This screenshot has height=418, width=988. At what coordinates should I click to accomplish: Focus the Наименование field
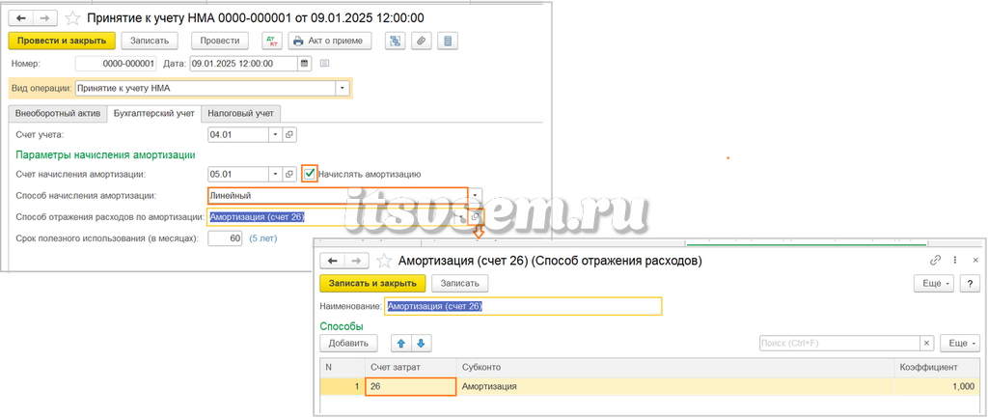pyautogui.click(x=523, y=306)
